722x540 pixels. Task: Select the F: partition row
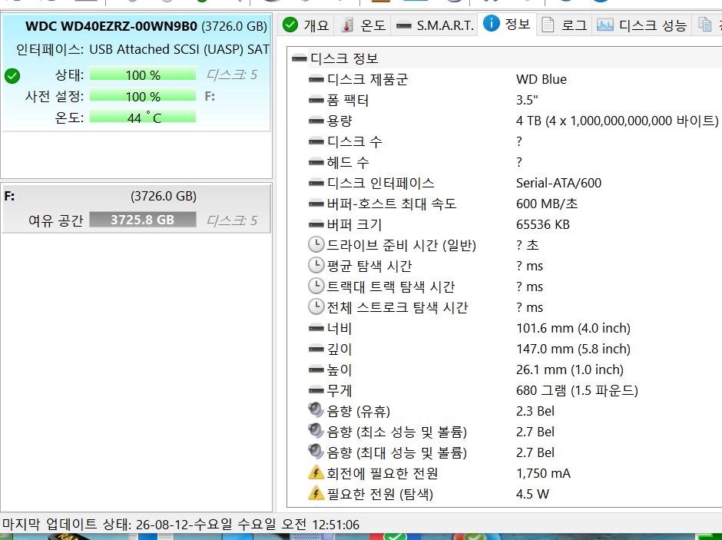(136, 208)
